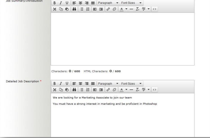Open spellcheck arrow in Detailed Job Description editor
This screenshot has width=210, height=138.
(x=148, y=90)
